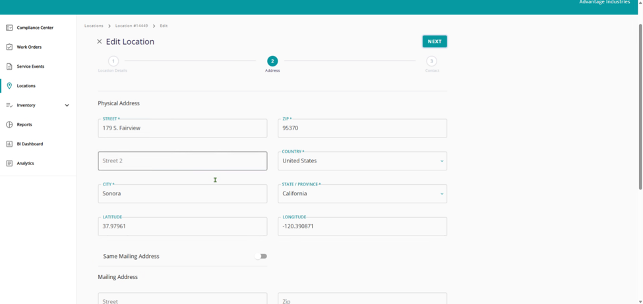Click the Reports pie chart icon
643x304 pixels.
9,124
